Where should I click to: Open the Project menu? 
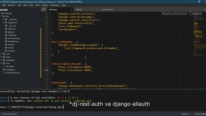coord(45,5)
